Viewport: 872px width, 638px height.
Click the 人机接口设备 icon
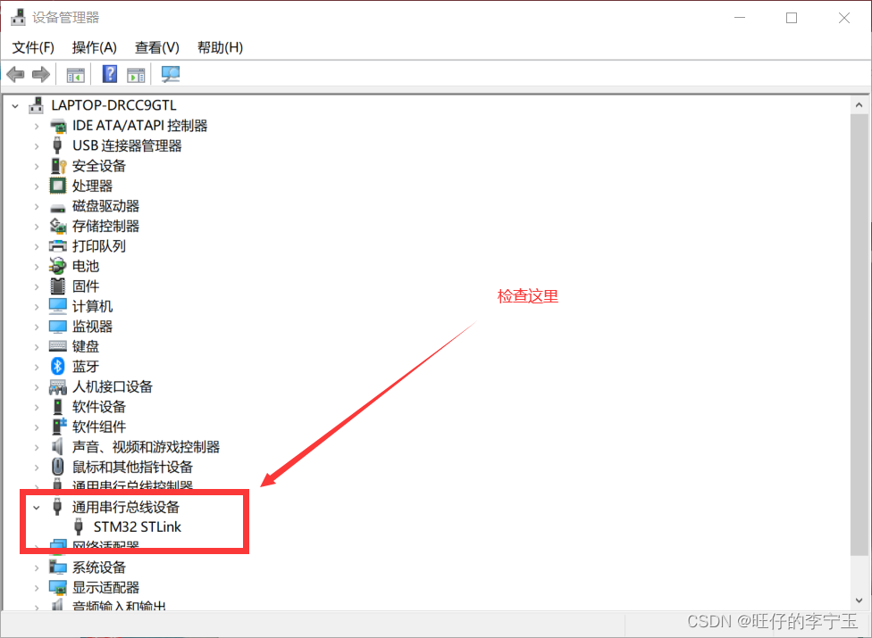coord(58,386)
